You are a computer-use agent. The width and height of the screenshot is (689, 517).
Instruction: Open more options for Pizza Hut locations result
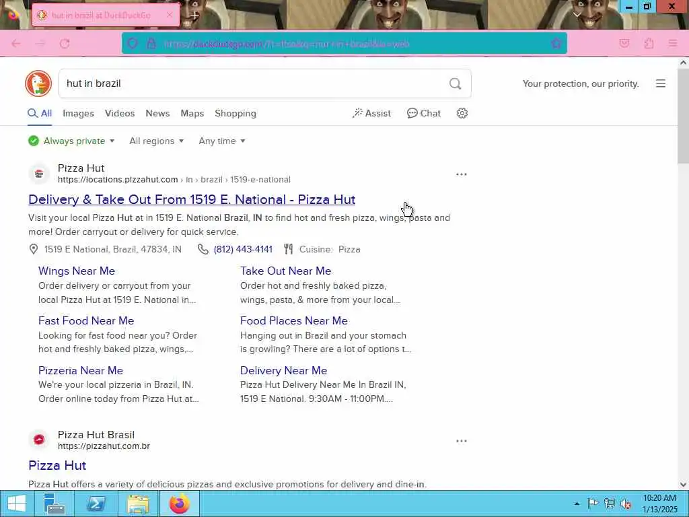coord(462,174)
